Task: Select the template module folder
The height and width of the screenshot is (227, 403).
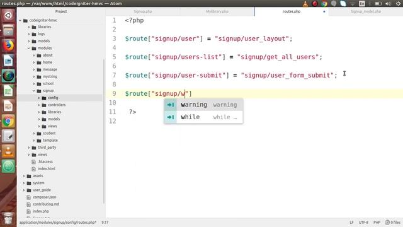Action: click(x=50, y=140)
